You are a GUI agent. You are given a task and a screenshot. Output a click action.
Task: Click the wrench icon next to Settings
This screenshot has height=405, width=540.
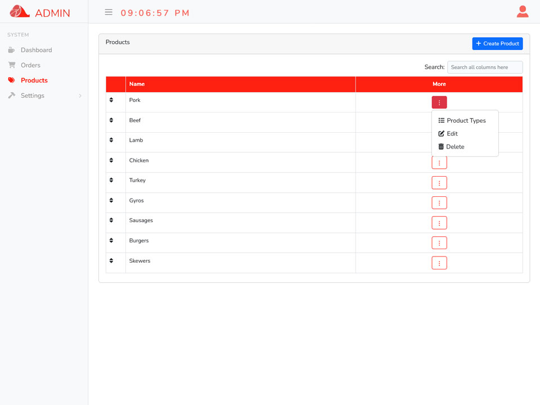pyautogui.click(x=12, y=95)
